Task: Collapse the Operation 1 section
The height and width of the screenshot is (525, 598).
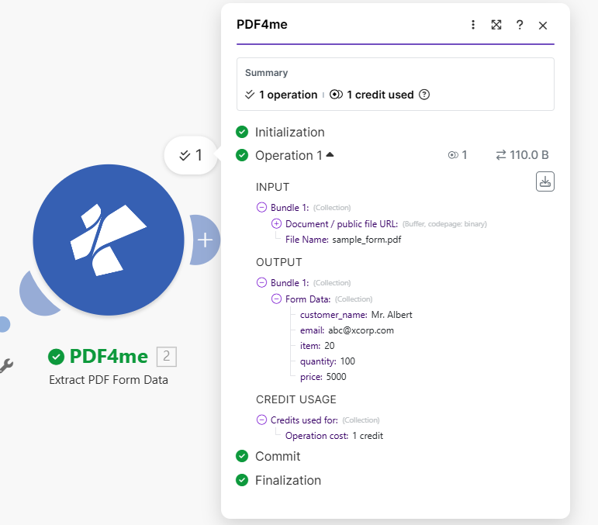Action: 330,155
